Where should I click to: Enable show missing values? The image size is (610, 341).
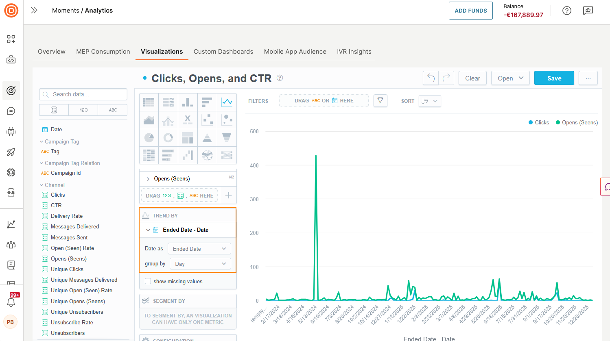pos(148,281)
